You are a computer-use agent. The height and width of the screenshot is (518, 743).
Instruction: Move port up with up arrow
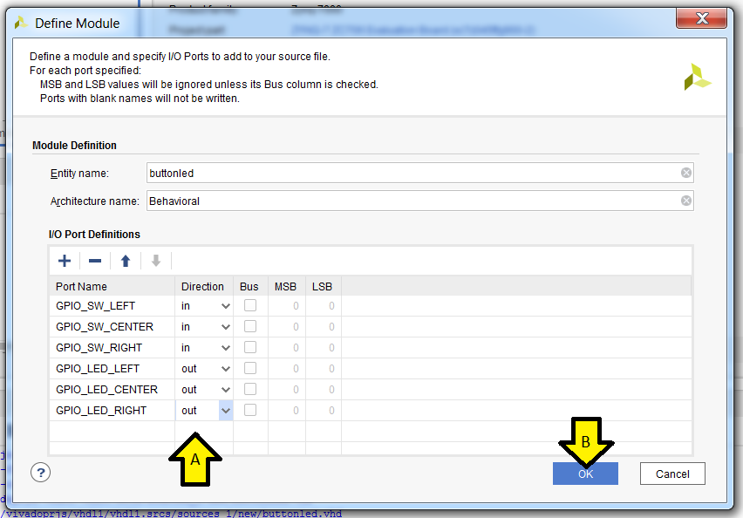[126, 261]
